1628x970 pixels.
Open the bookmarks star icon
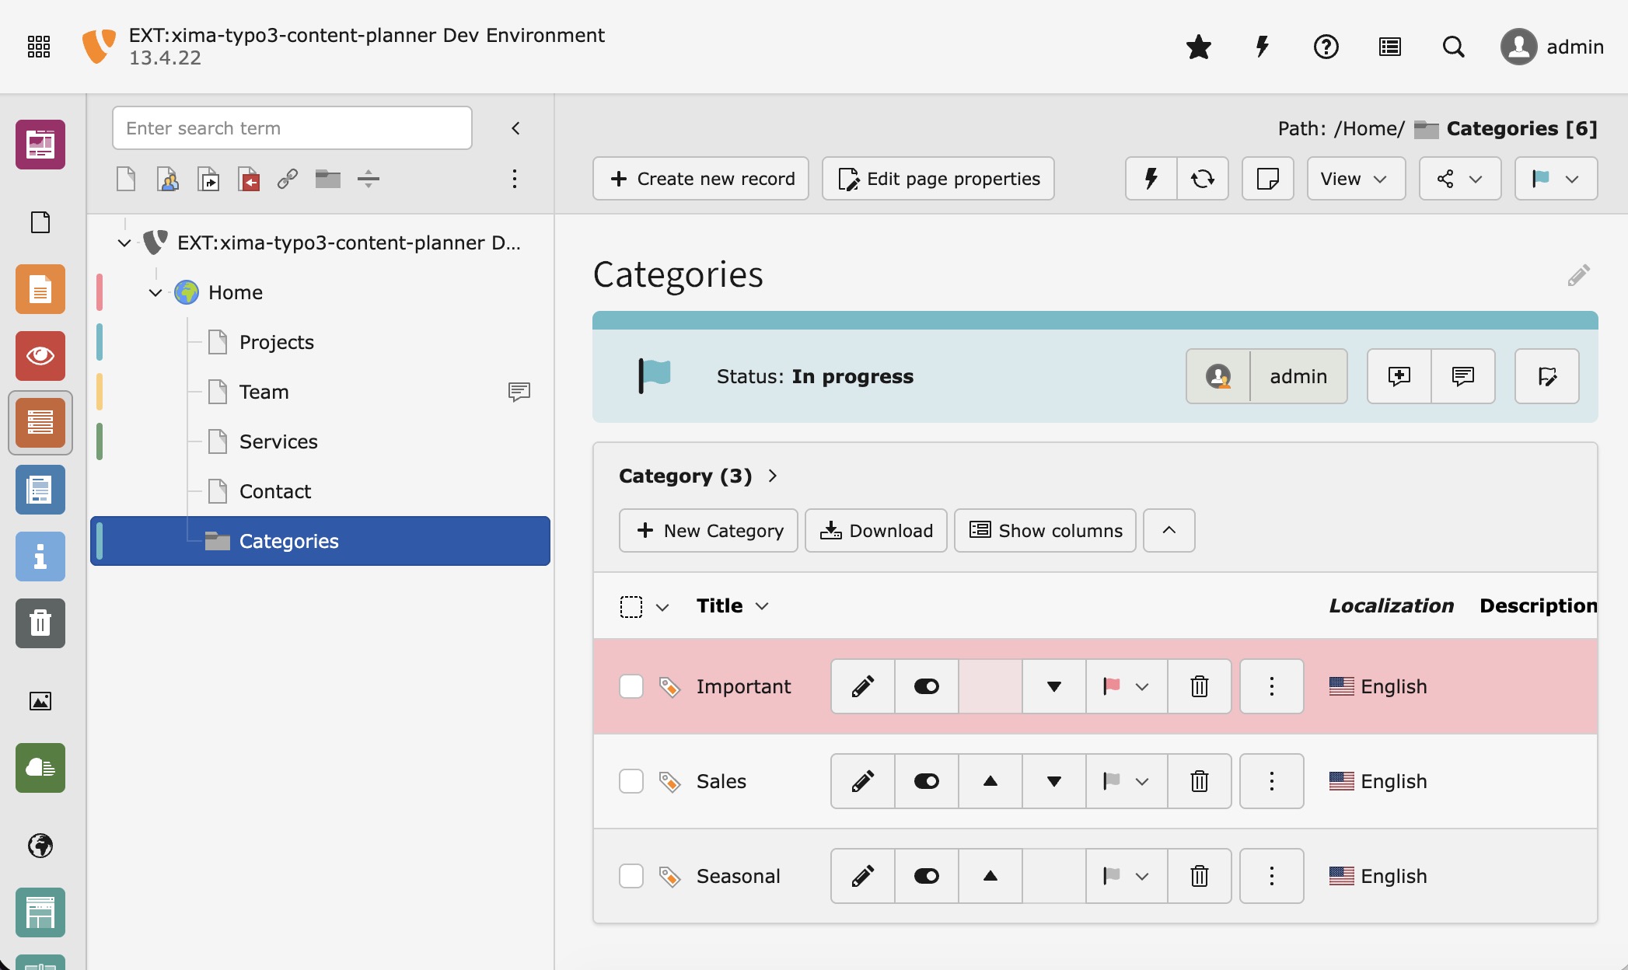tap(1198, 47)
